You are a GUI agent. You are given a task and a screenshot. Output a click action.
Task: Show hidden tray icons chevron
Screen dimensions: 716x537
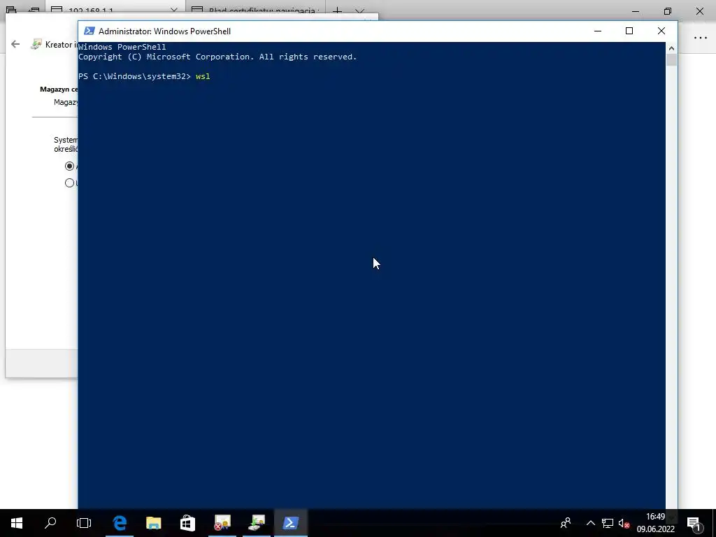590,523
